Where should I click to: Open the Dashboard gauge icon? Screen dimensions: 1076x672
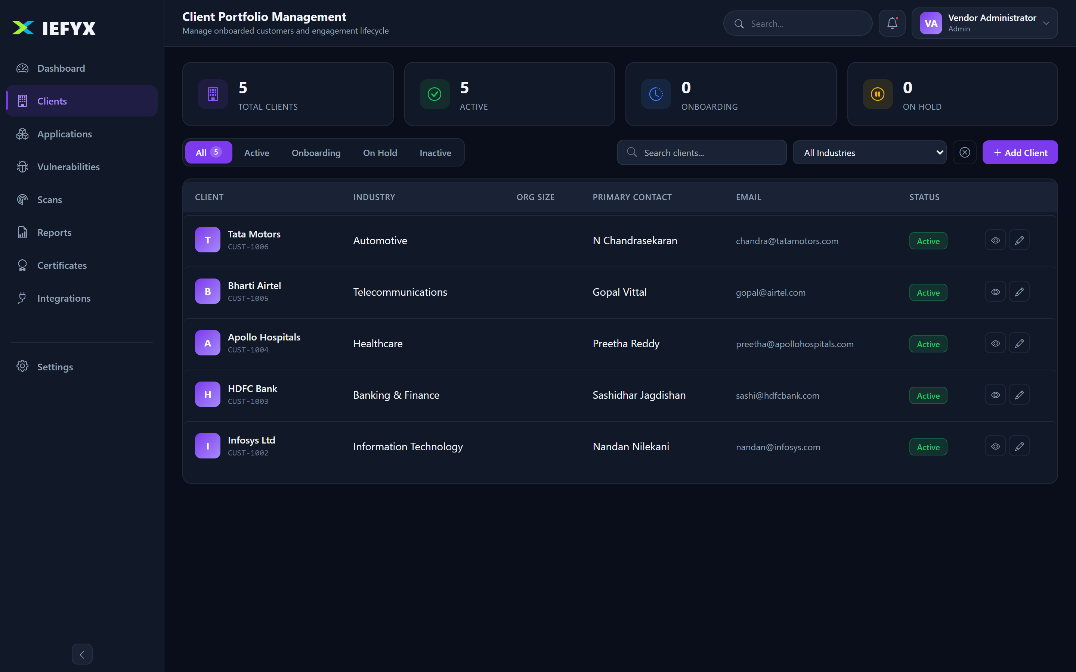click(x=22, y=68)
